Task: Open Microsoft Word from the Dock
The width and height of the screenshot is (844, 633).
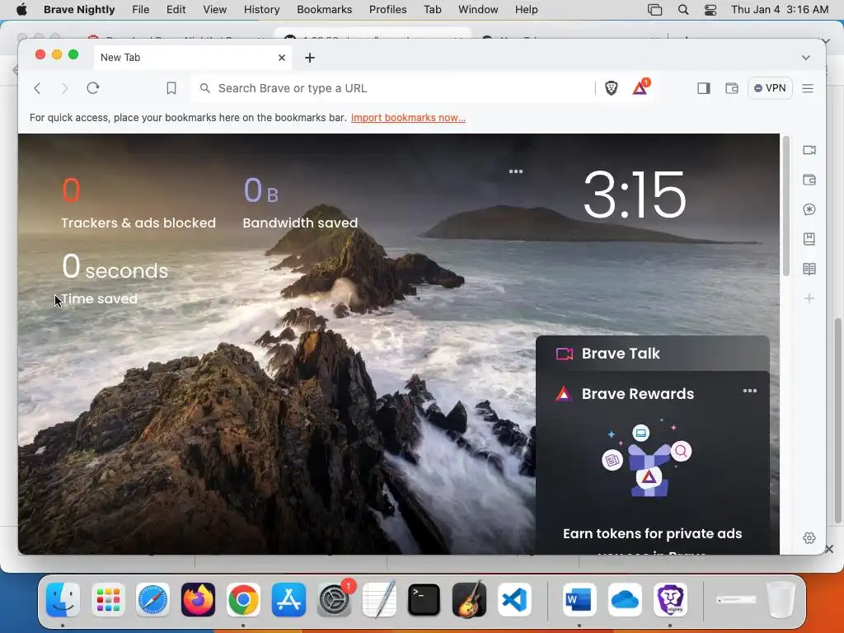Action: click(579, 599)
